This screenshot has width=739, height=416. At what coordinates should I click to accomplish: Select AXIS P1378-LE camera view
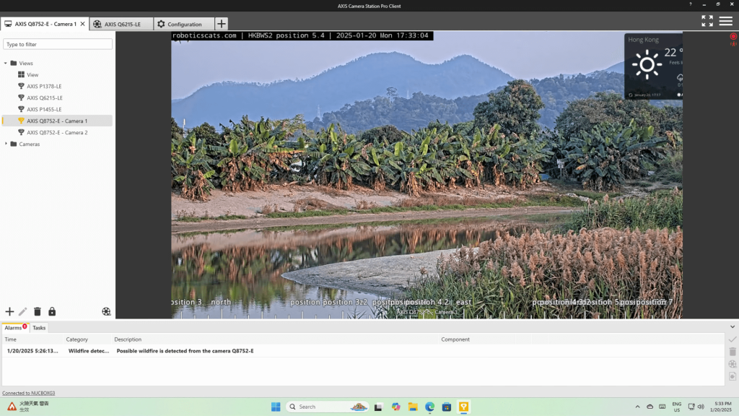[x=44, y=87]
